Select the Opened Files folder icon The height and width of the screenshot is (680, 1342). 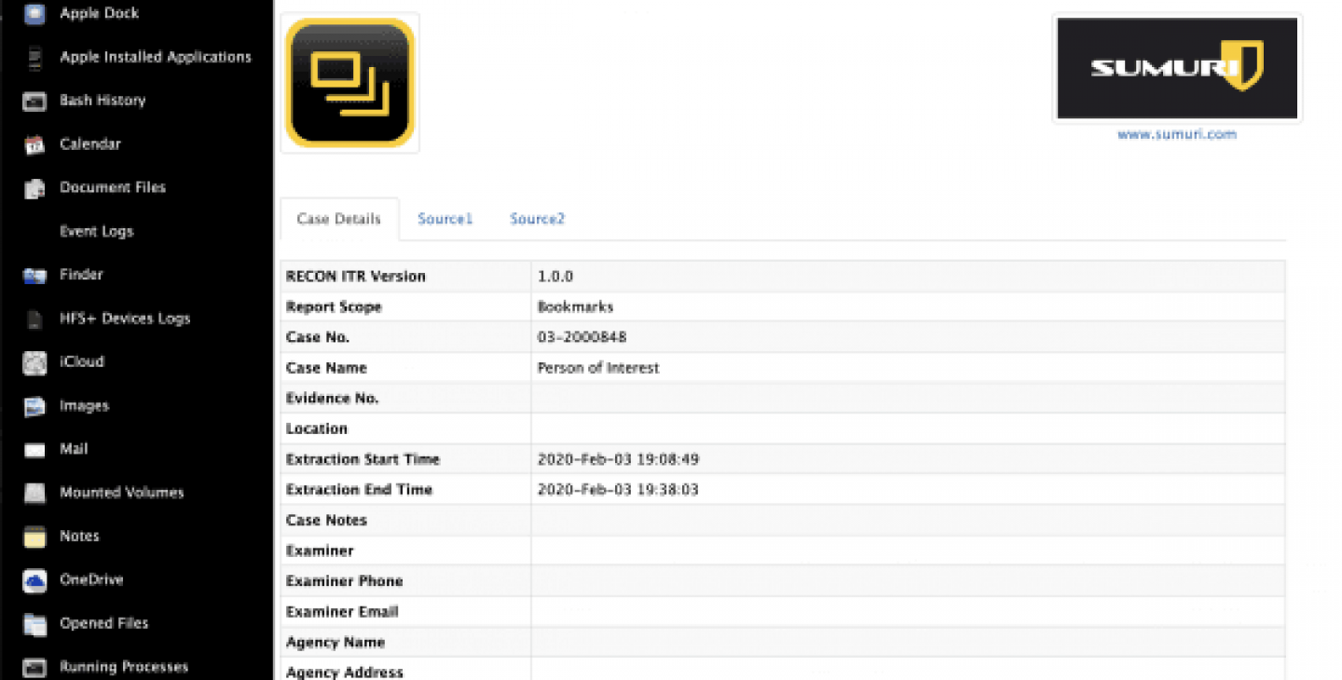point(34,623)
